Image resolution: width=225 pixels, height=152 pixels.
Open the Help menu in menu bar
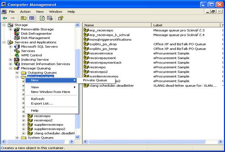click(x=71, y=12)
